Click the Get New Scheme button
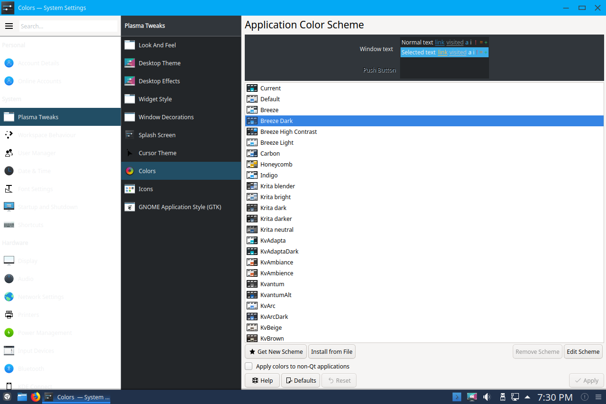 click(276, 351)
